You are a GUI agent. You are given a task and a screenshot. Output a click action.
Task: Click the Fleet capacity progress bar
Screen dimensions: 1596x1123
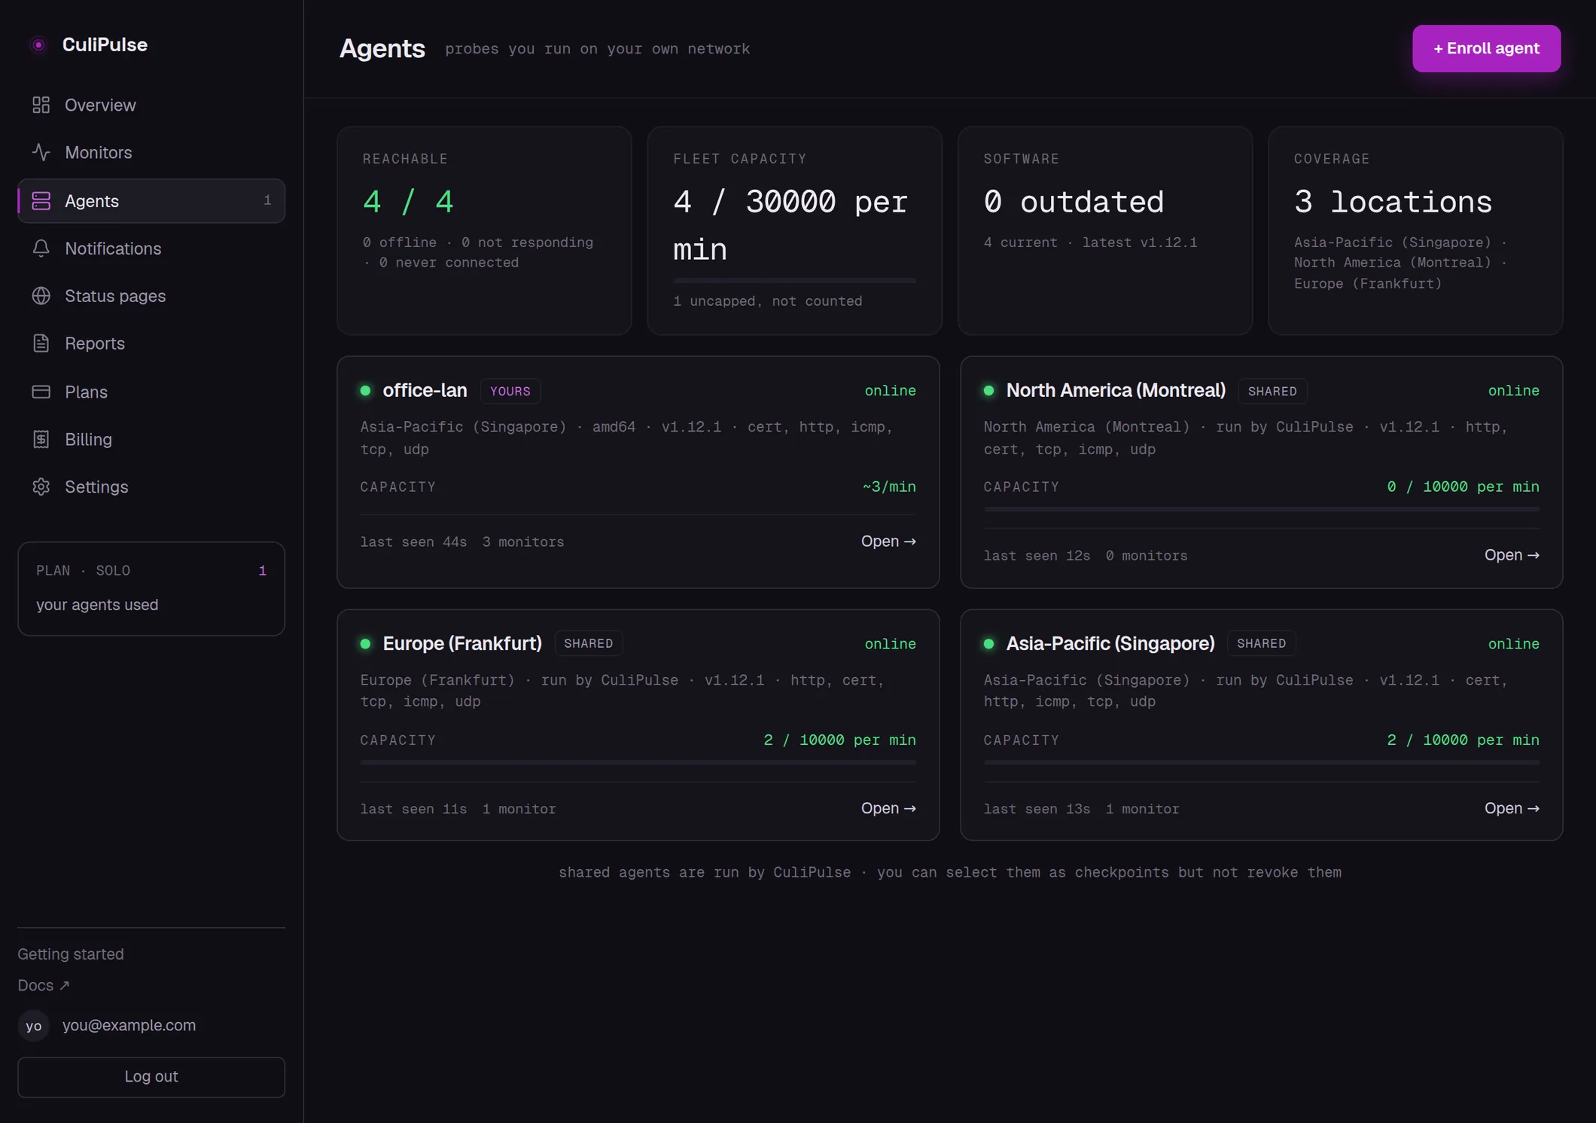(x=794, y=280)
